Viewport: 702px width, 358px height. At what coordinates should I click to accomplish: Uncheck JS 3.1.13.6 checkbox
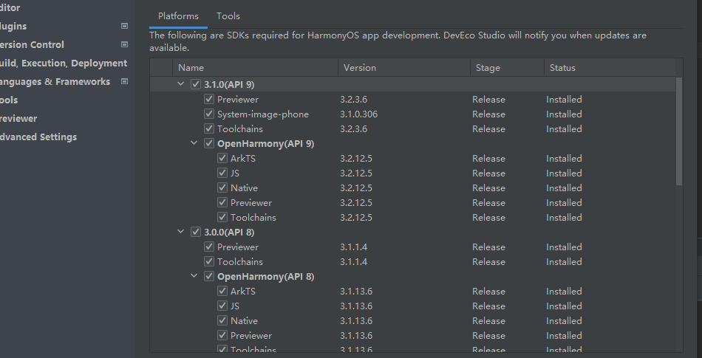[x=222, y=306]
